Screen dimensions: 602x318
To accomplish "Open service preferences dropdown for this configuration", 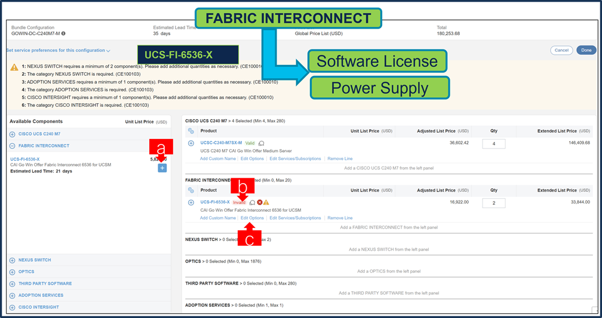I will (x=59, y=50).
